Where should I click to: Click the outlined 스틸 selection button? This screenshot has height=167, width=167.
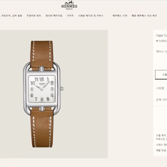coord(161,74)
